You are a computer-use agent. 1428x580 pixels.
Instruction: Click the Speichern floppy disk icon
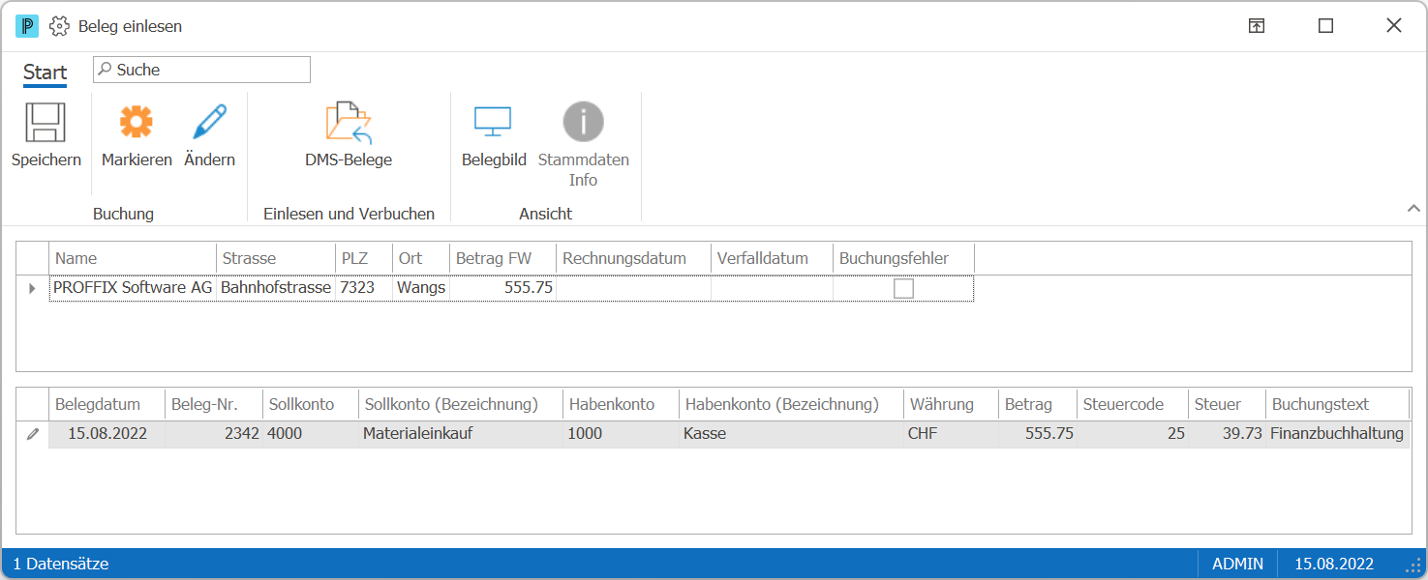46,123
